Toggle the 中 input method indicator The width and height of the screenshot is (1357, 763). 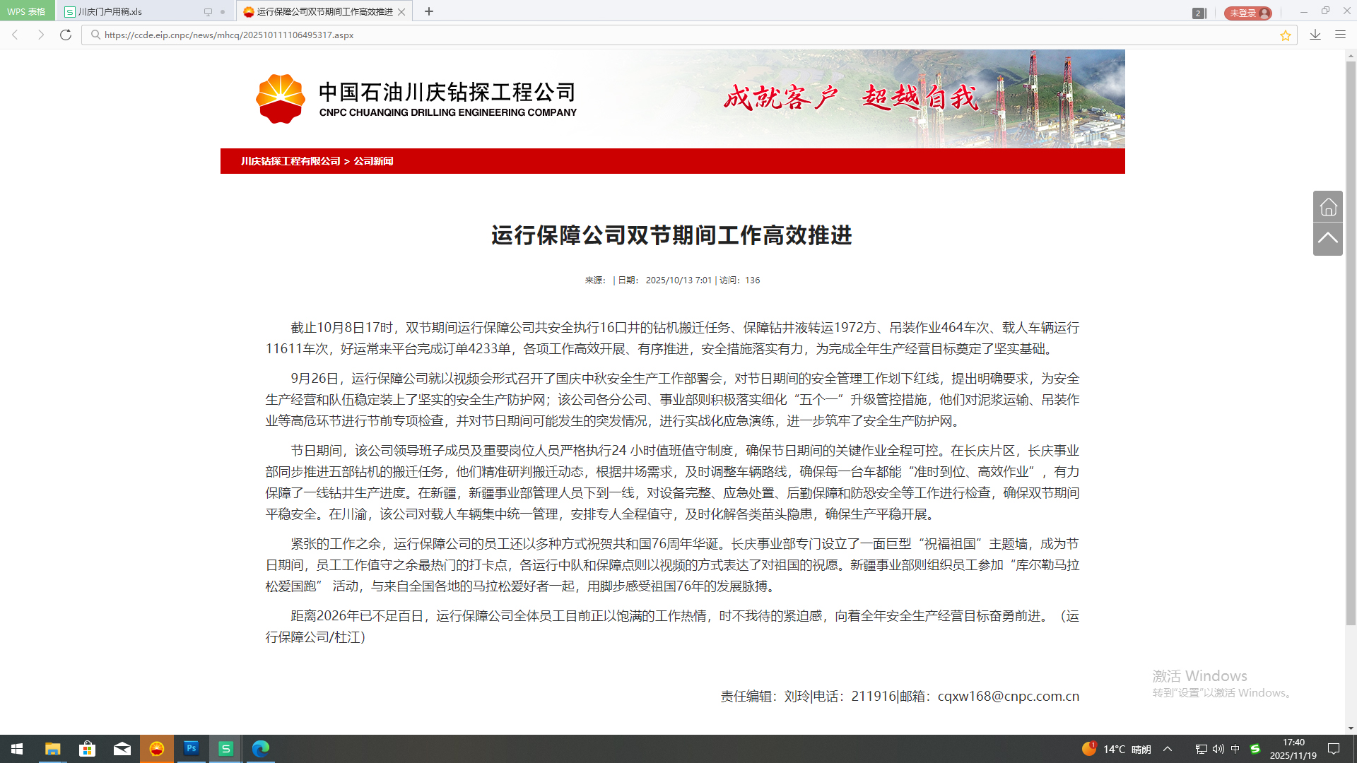coord(1235,749)
